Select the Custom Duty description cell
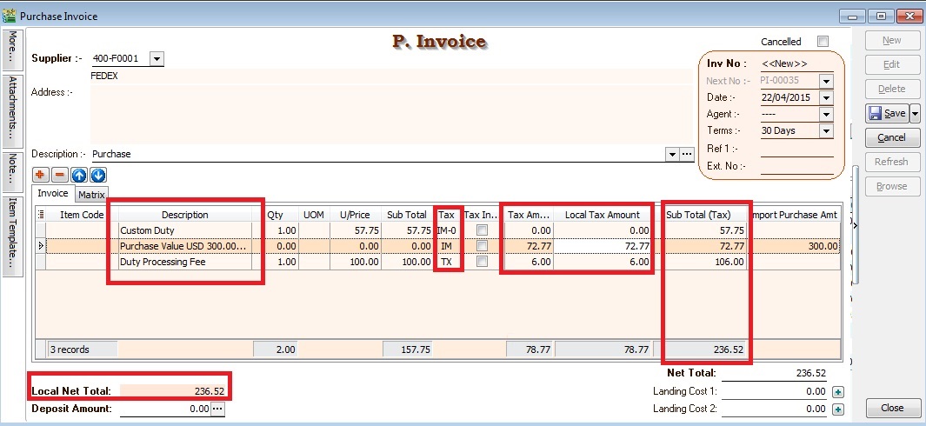926x426 pixels. pyautogui.click(x=185, y=230)
